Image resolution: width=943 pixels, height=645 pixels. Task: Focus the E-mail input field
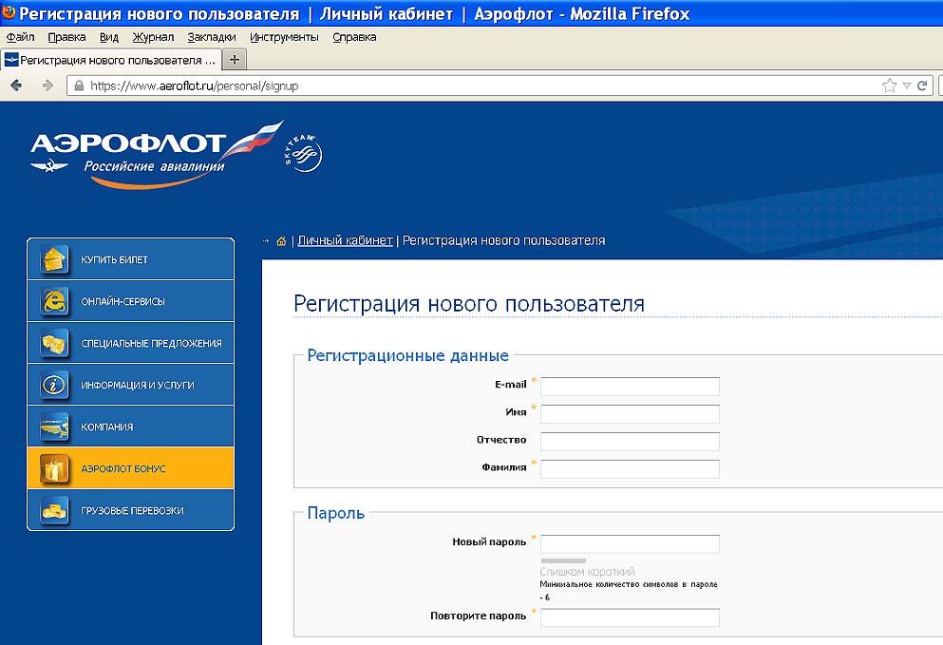click(630, 386)
